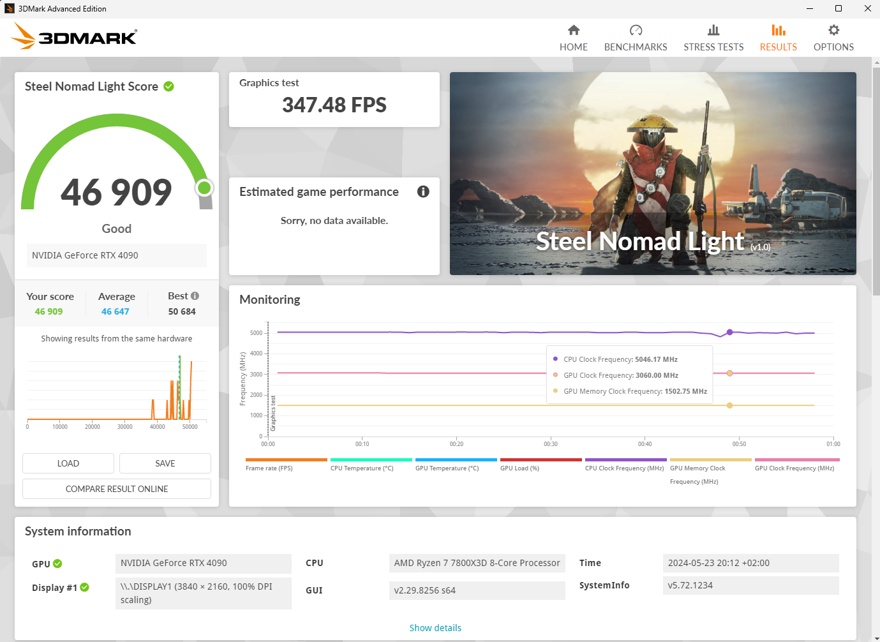Toggle GPU Clock Frequency graph series
The height and width of the screenshot is (642, 880).
pyautogui.click(x=797, y=465)
